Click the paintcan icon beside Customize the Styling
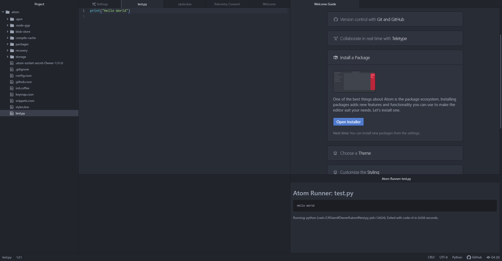This screenshot has width=502, height=261. tap(336, 172)
